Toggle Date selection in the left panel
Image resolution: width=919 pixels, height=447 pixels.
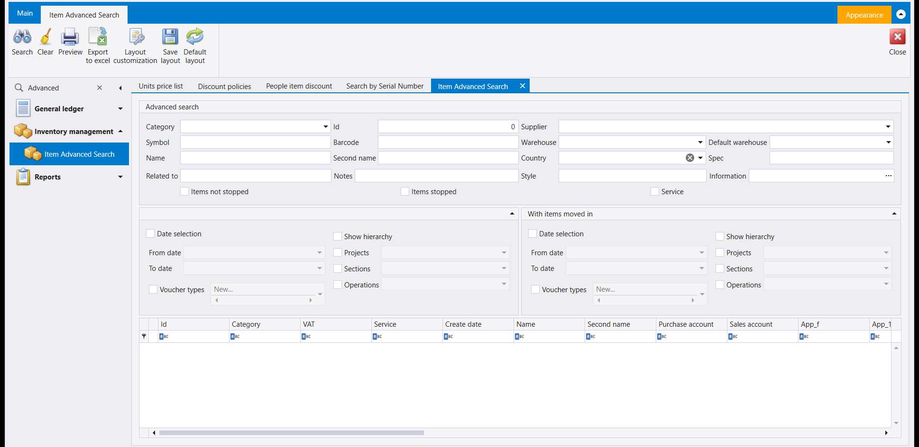150,233
